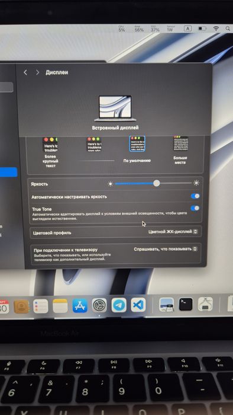This screenshot has width=233, height=415.
Task: Open the App Store from the Dock
Action: [x=80, y=305]
